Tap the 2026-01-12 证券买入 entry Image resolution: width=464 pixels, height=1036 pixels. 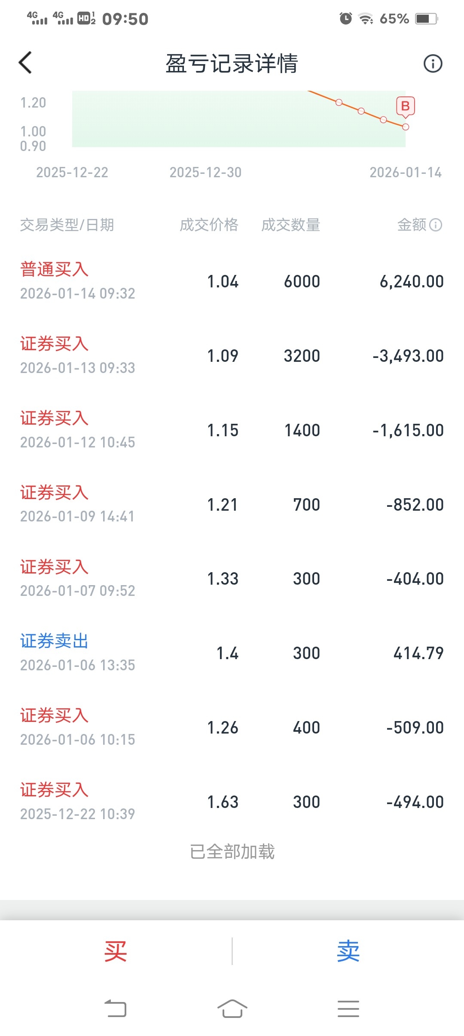click(232, 430)
